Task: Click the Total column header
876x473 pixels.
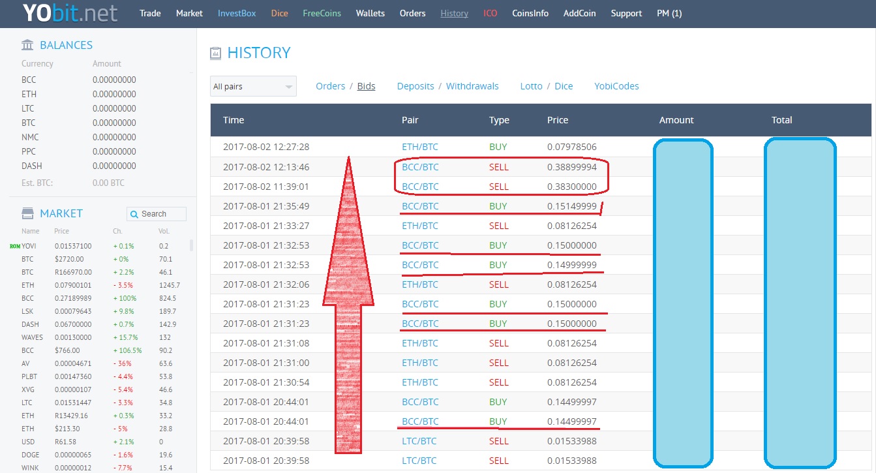Action: tap(781, 120)
